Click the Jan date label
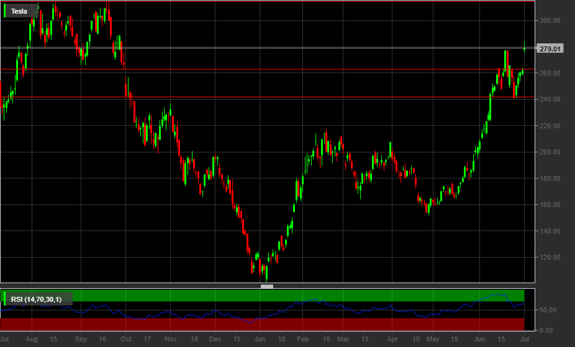This screenshot has width=575, height=347. click(260, 340)
